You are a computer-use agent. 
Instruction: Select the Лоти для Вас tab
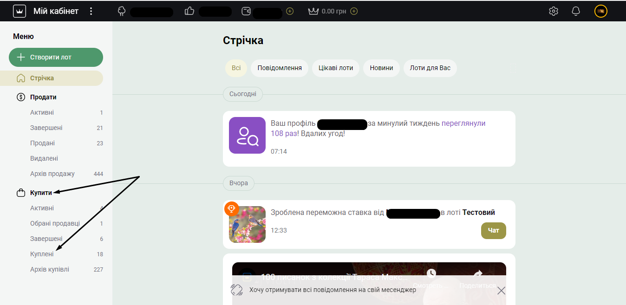tap(430, 68)
